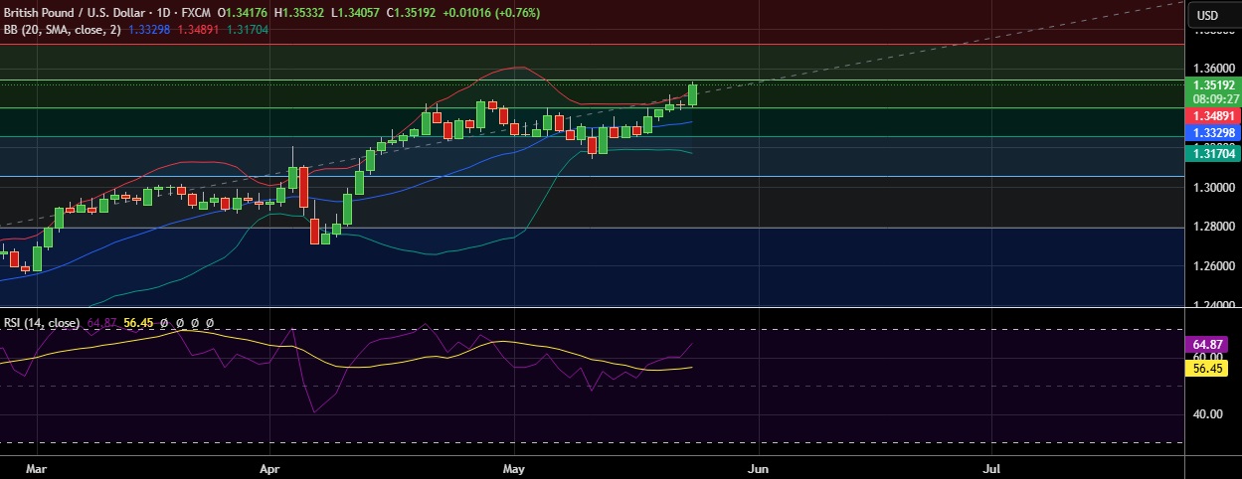Click the 1.26000 price scale label
The width and height of the screenshot is (1242, 479).
pos(1214,266)
